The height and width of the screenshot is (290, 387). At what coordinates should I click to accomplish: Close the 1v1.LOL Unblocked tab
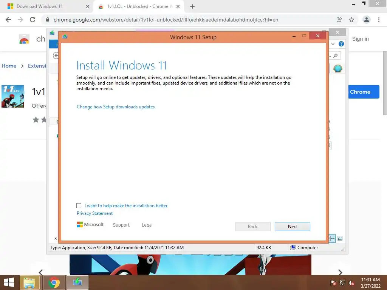point(178,6)
